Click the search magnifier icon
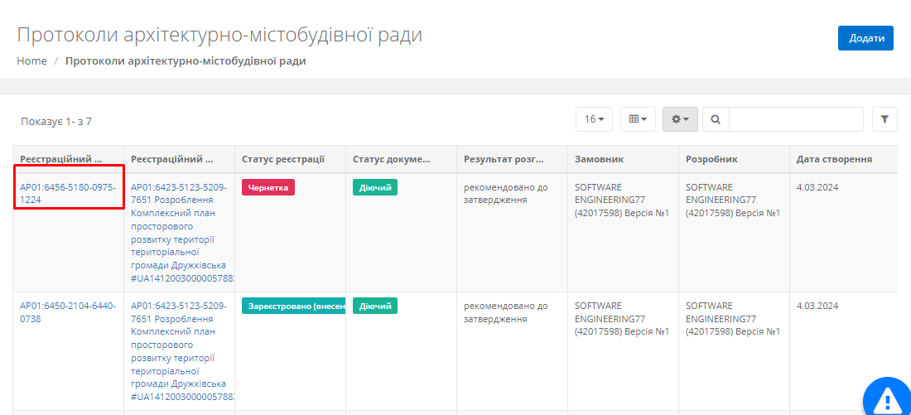This screenshot has height=415, width=911. (x=716, y=119)
